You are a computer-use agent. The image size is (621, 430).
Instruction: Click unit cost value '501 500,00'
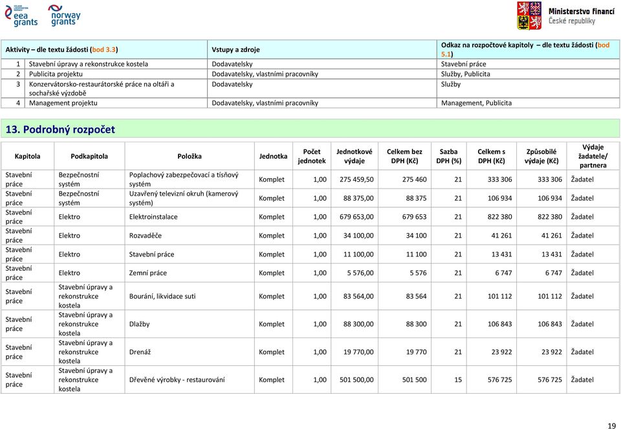[356, 379]
